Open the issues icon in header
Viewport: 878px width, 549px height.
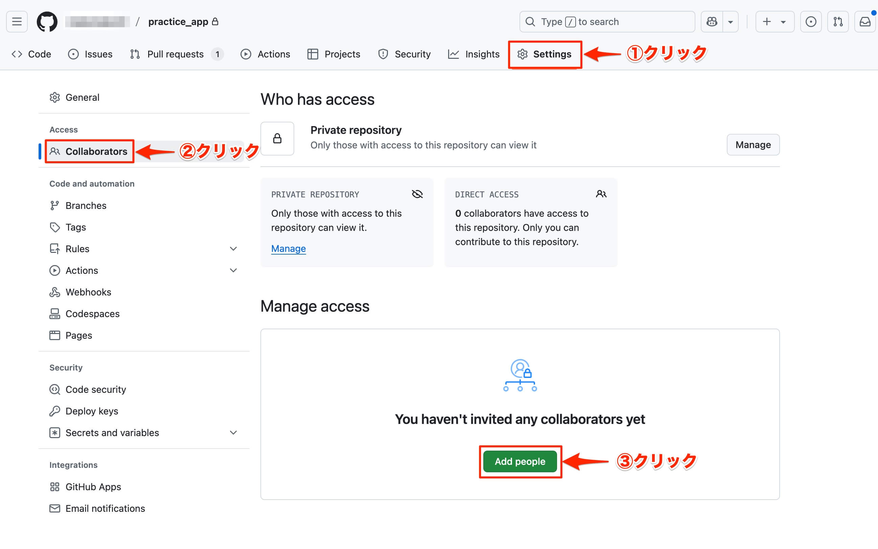click(x=811, y=22)
